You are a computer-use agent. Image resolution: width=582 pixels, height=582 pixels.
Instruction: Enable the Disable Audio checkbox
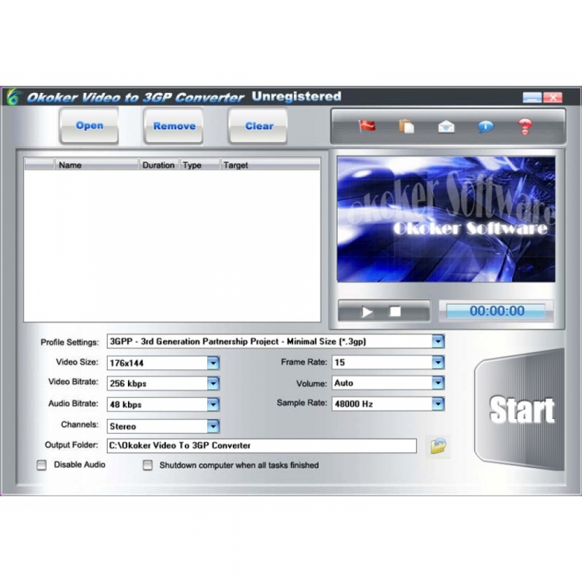coord(42,465)
